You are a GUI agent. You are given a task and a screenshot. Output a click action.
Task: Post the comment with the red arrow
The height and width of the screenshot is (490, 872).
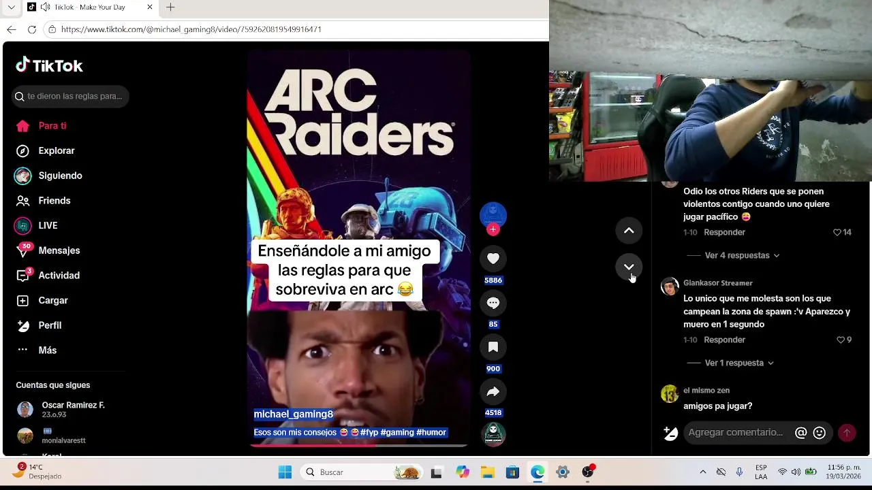[847, 433]
